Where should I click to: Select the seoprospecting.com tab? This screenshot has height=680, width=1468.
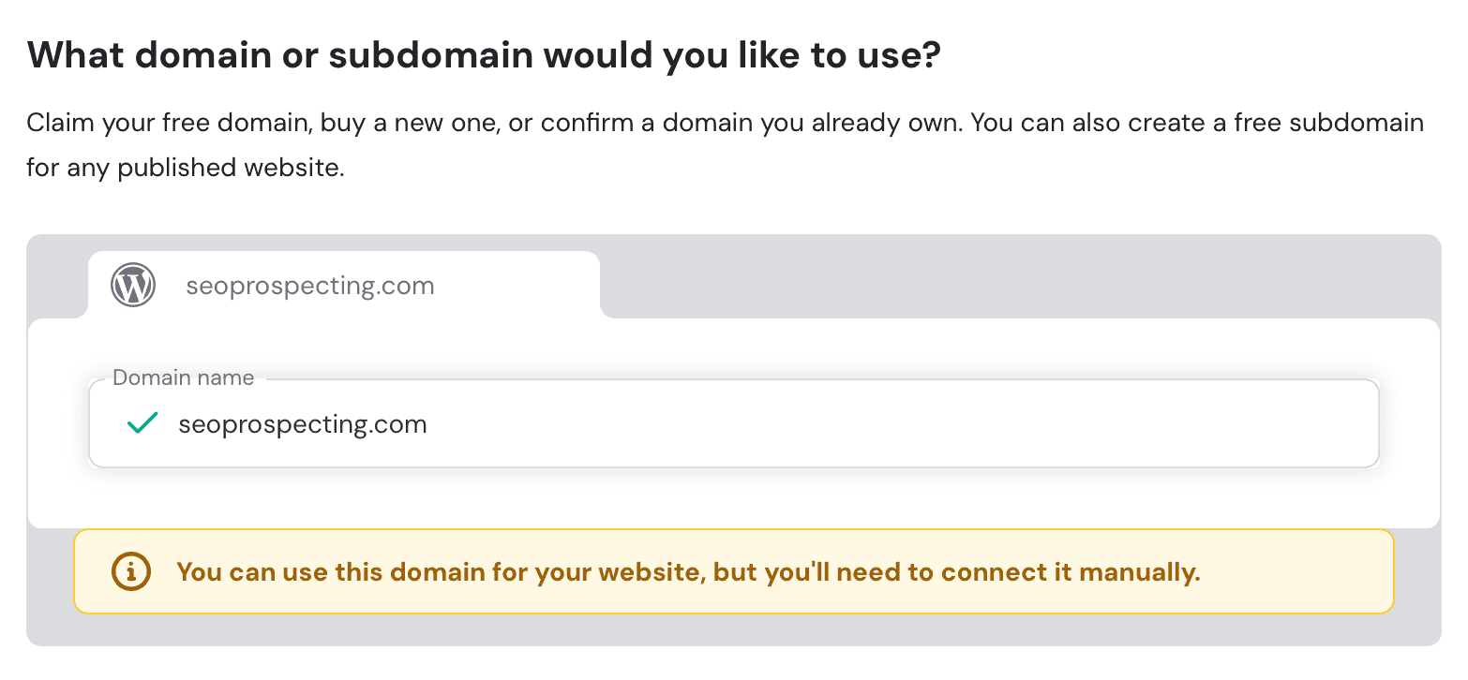343,285
